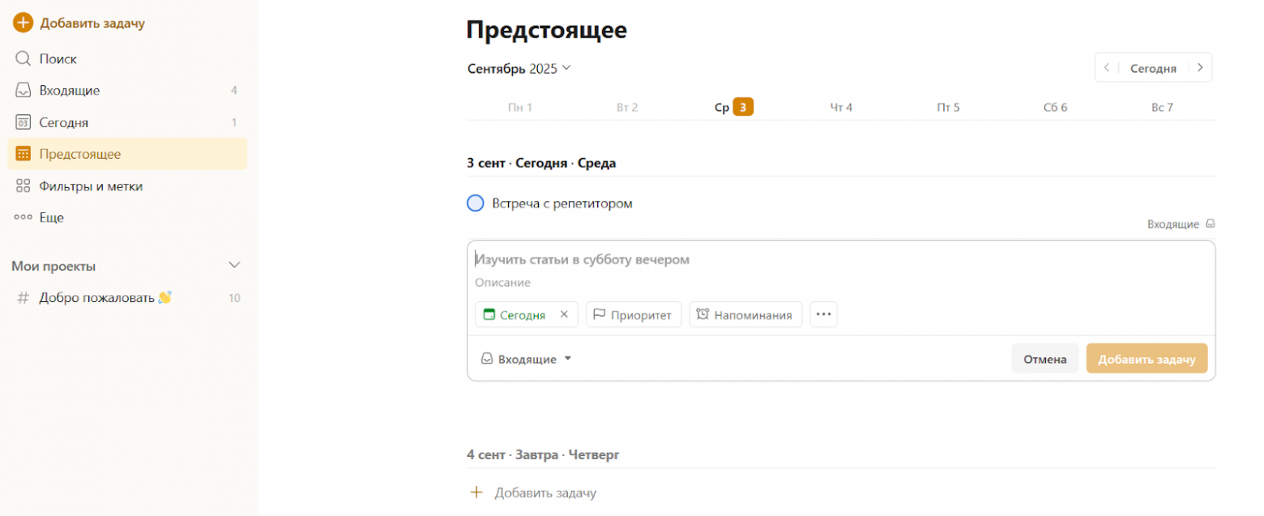Add a task using the plus icon
The image size is (1264, 516).
pyautogui.click(x=23, y=23)
